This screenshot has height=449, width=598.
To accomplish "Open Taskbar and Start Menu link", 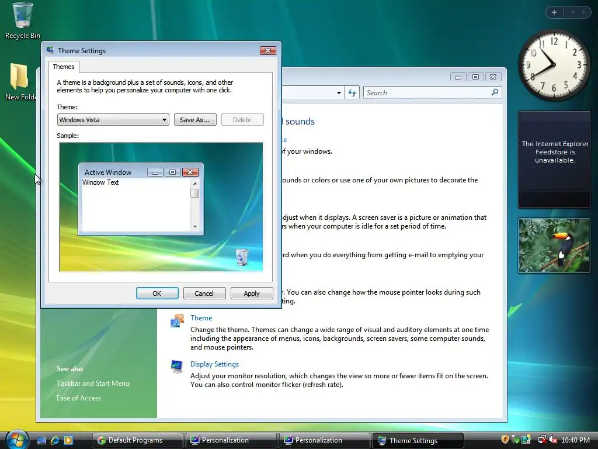I will 93,384.
